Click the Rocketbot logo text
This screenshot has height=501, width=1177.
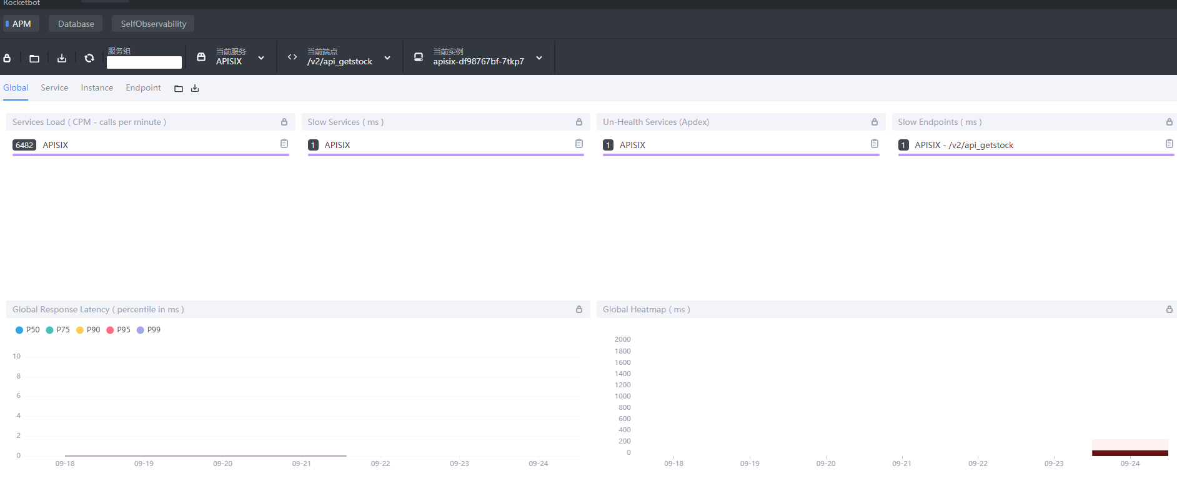[21, 3]
